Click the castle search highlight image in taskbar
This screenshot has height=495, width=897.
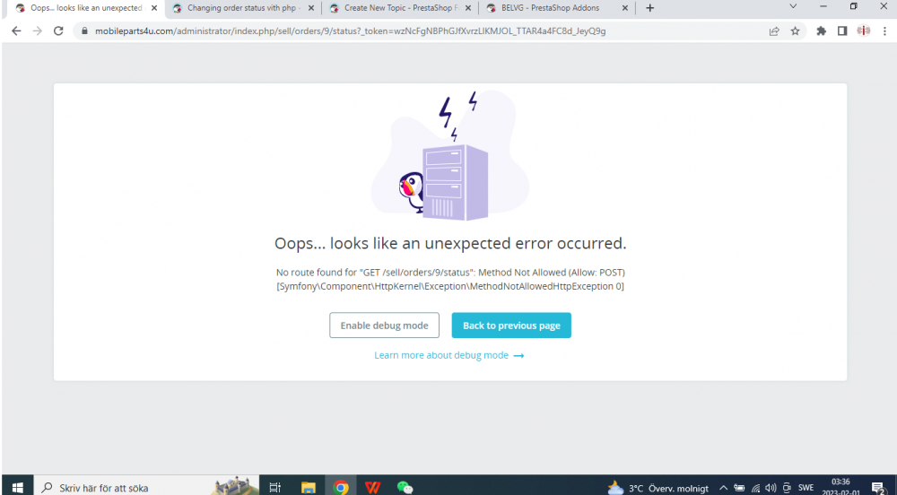coord(234,486)
